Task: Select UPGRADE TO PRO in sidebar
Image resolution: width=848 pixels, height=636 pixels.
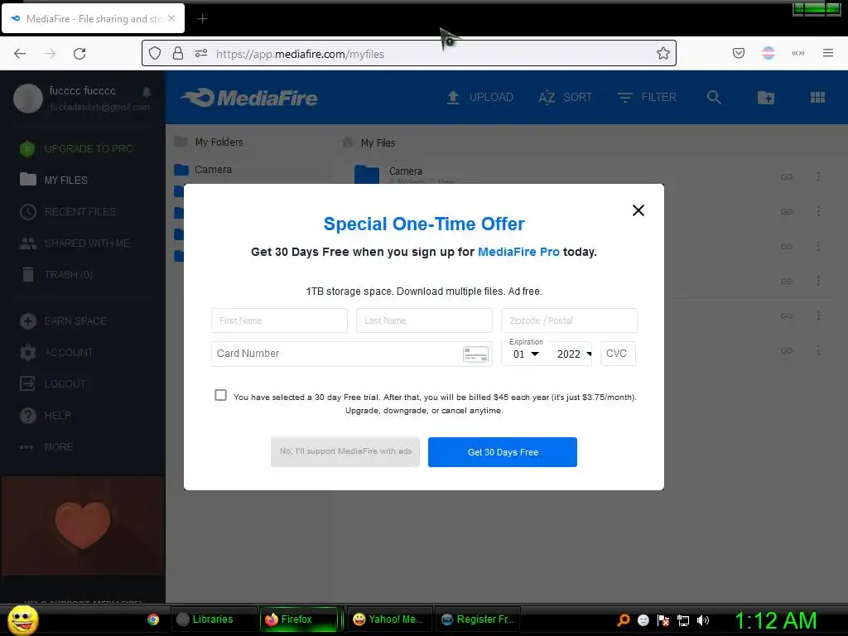Action: click(76, 149)
